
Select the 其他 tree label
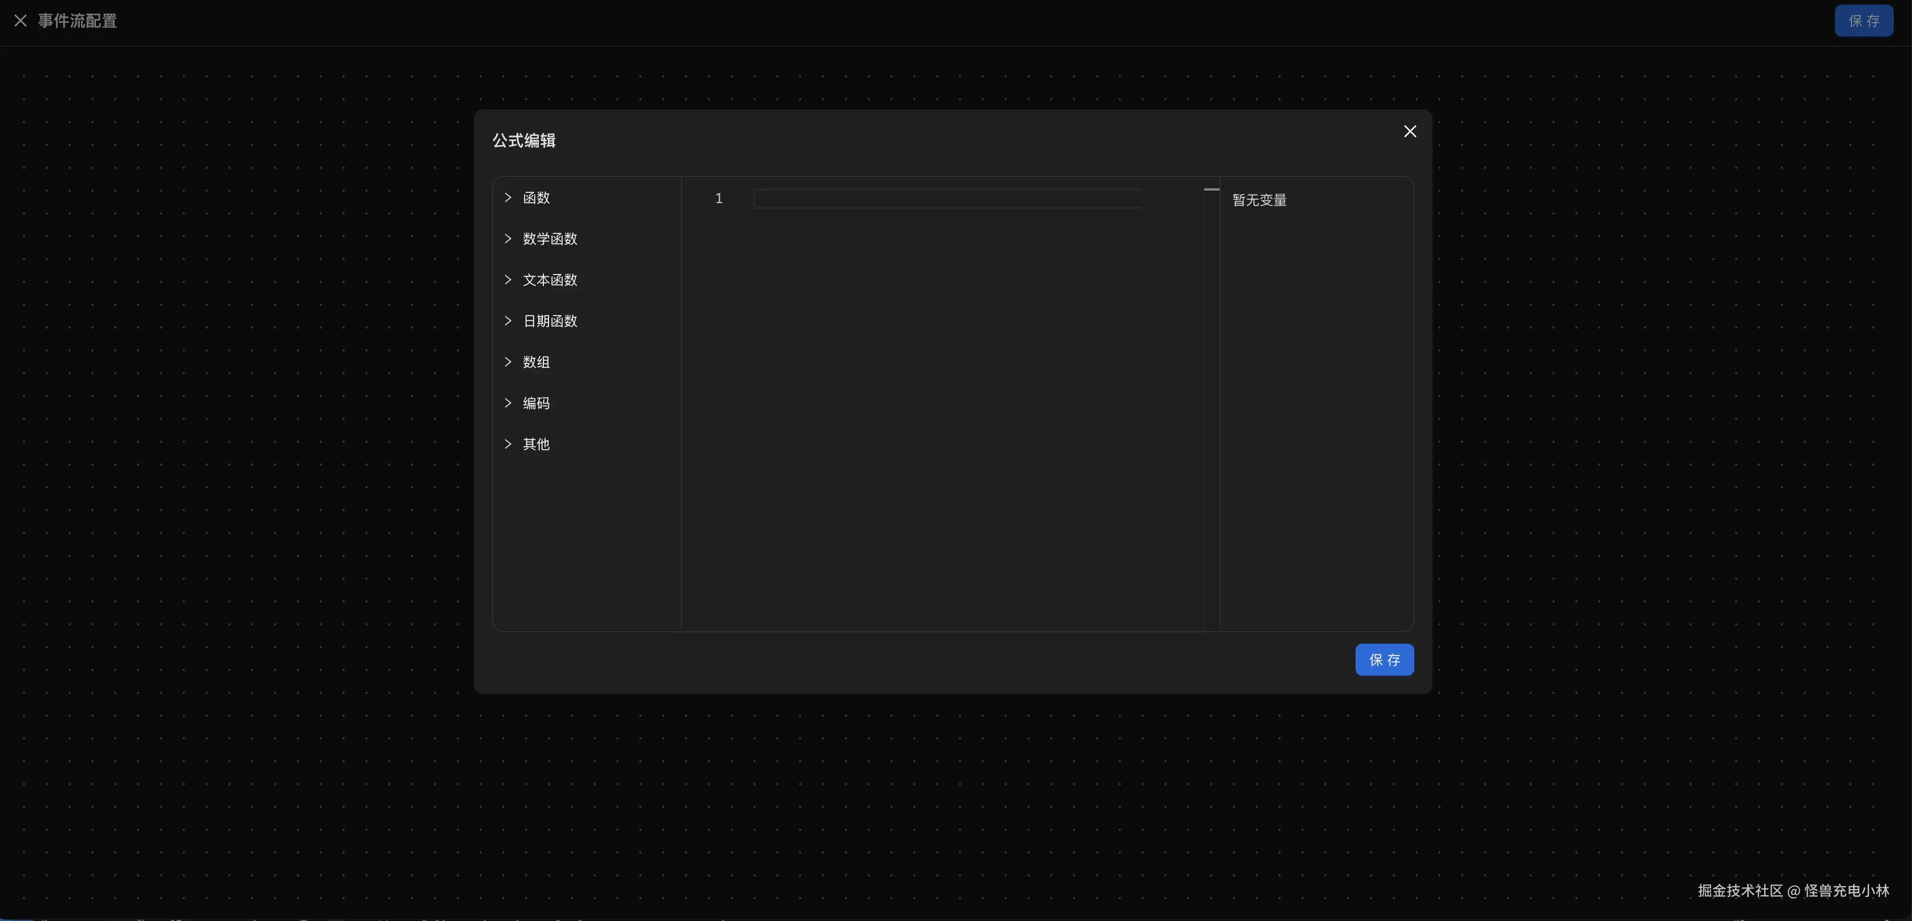[536, 444]
